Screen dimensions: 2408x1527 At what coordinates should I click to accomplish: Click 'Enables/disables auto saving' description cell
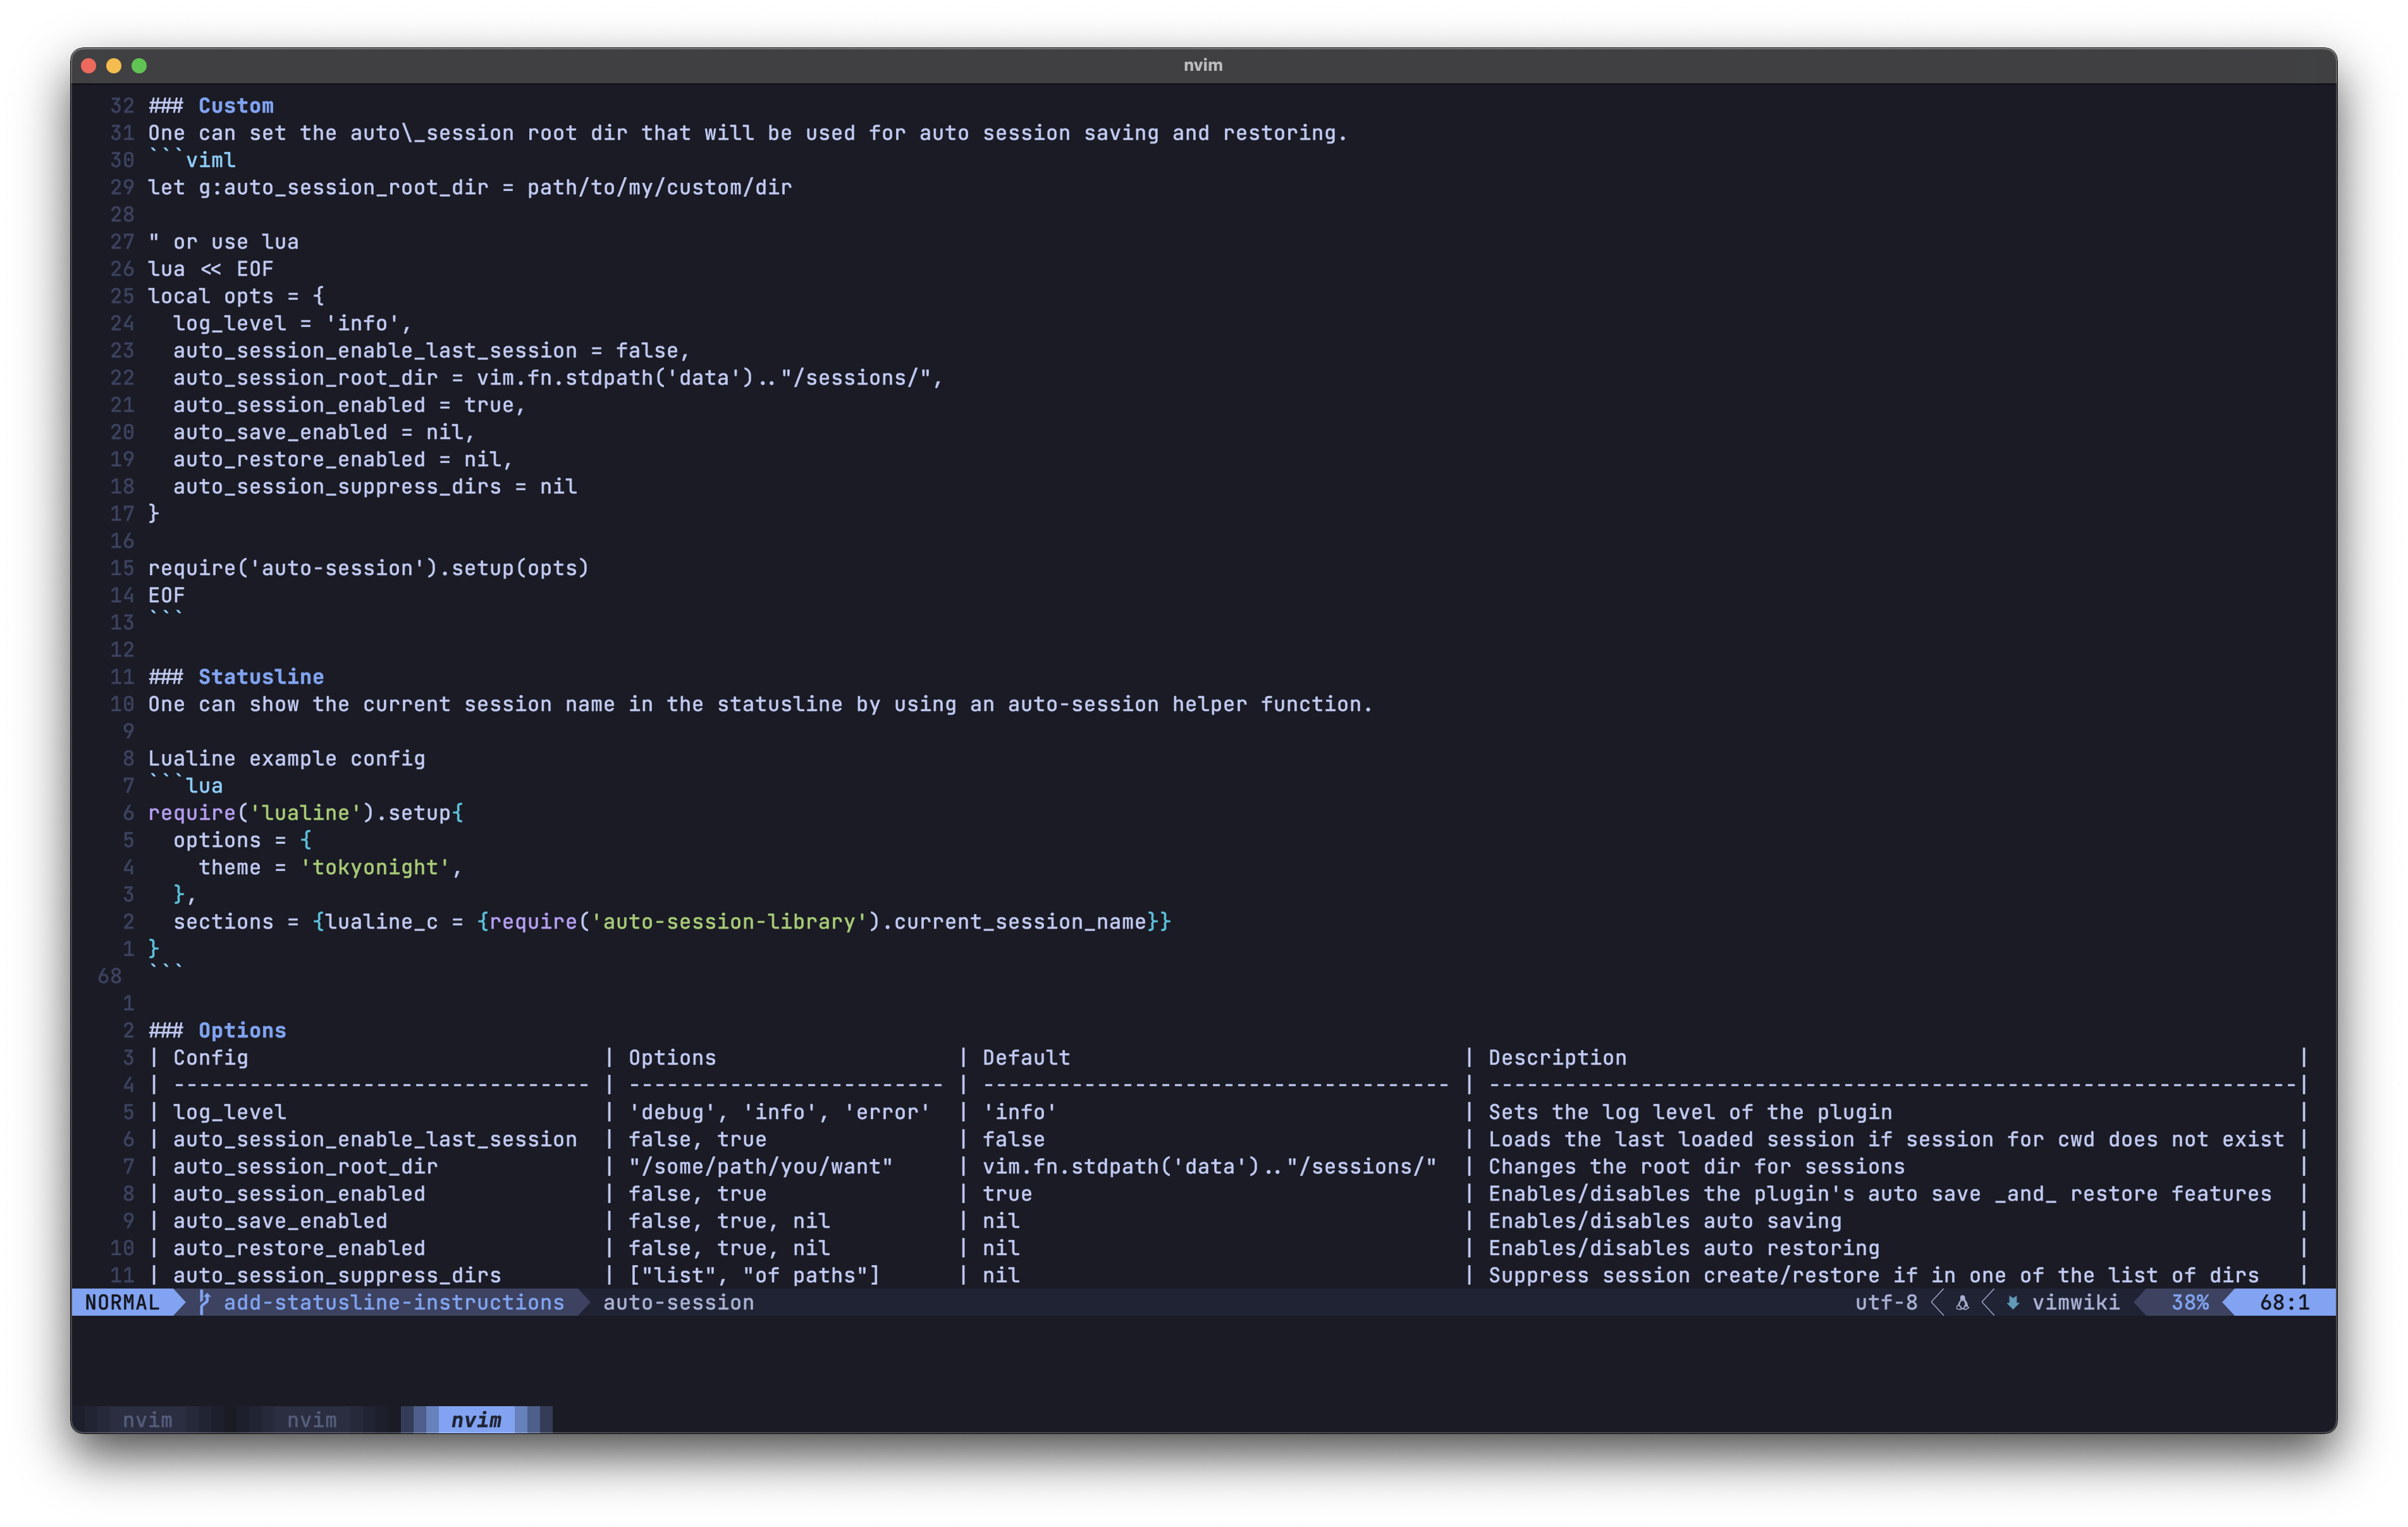(x=1665, y=1221)
